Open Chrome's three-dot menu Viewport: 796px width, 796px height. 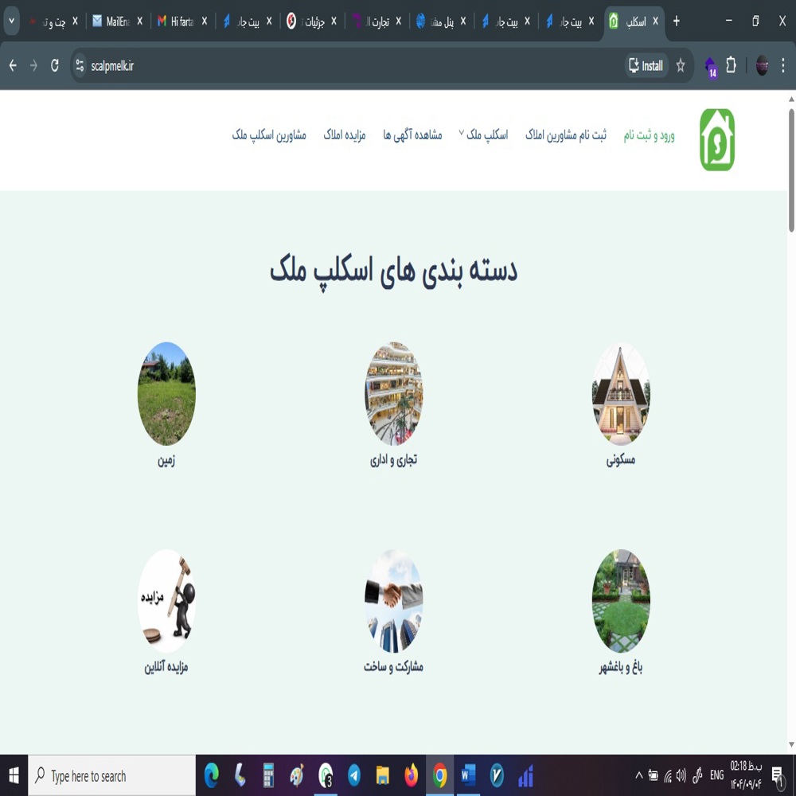pos(783,66)
